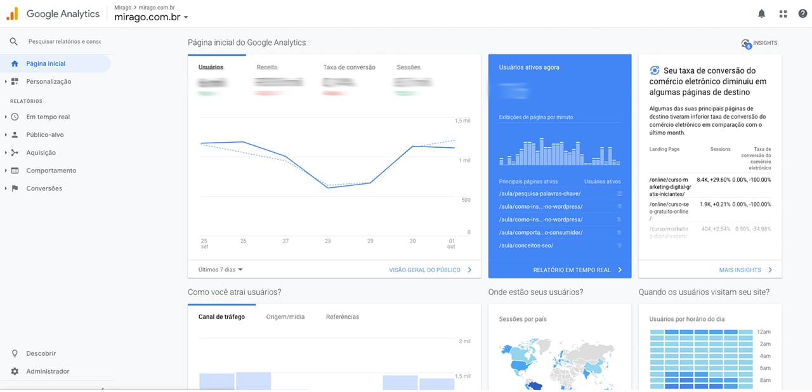This screenshot has width=812, height=392.
Task: Click the arrow after Mais insights
Action: [770, 270]
